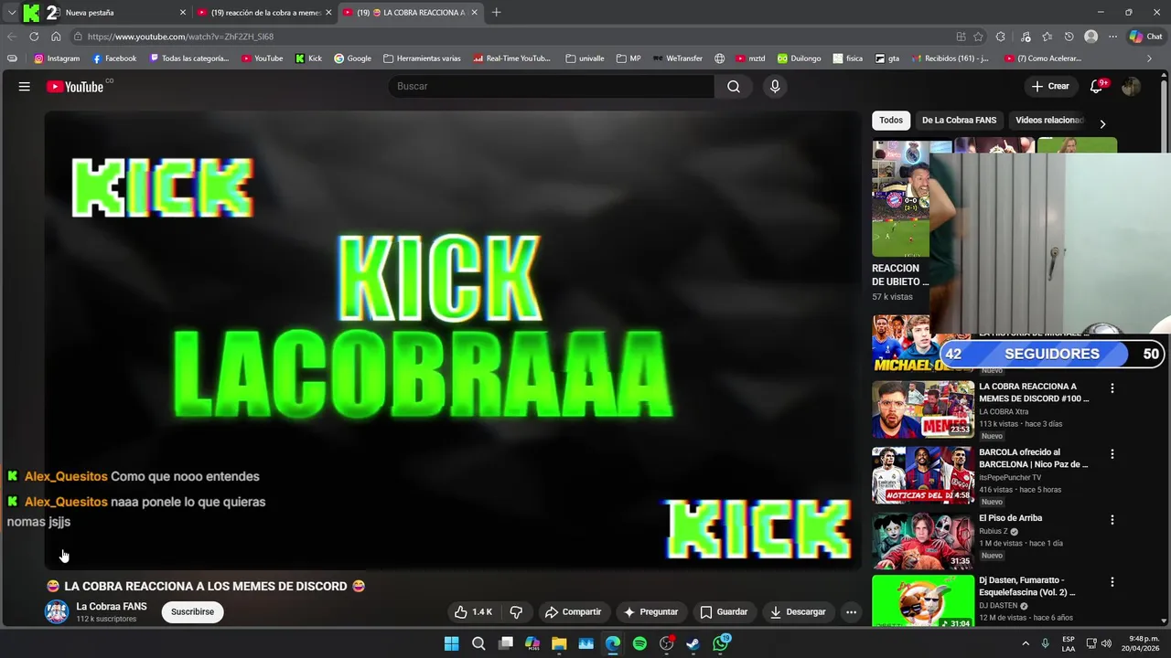Click the Guardar button
Viewport: 1171px width, 658px height.
pyautogui.click(x=724, y=612)
